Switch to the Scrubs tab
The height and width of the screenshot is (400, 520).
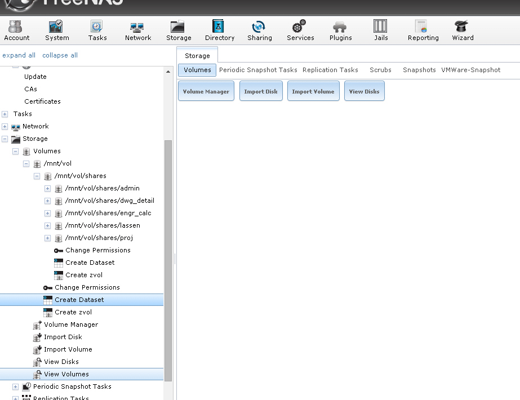click(x=380, y=70)
